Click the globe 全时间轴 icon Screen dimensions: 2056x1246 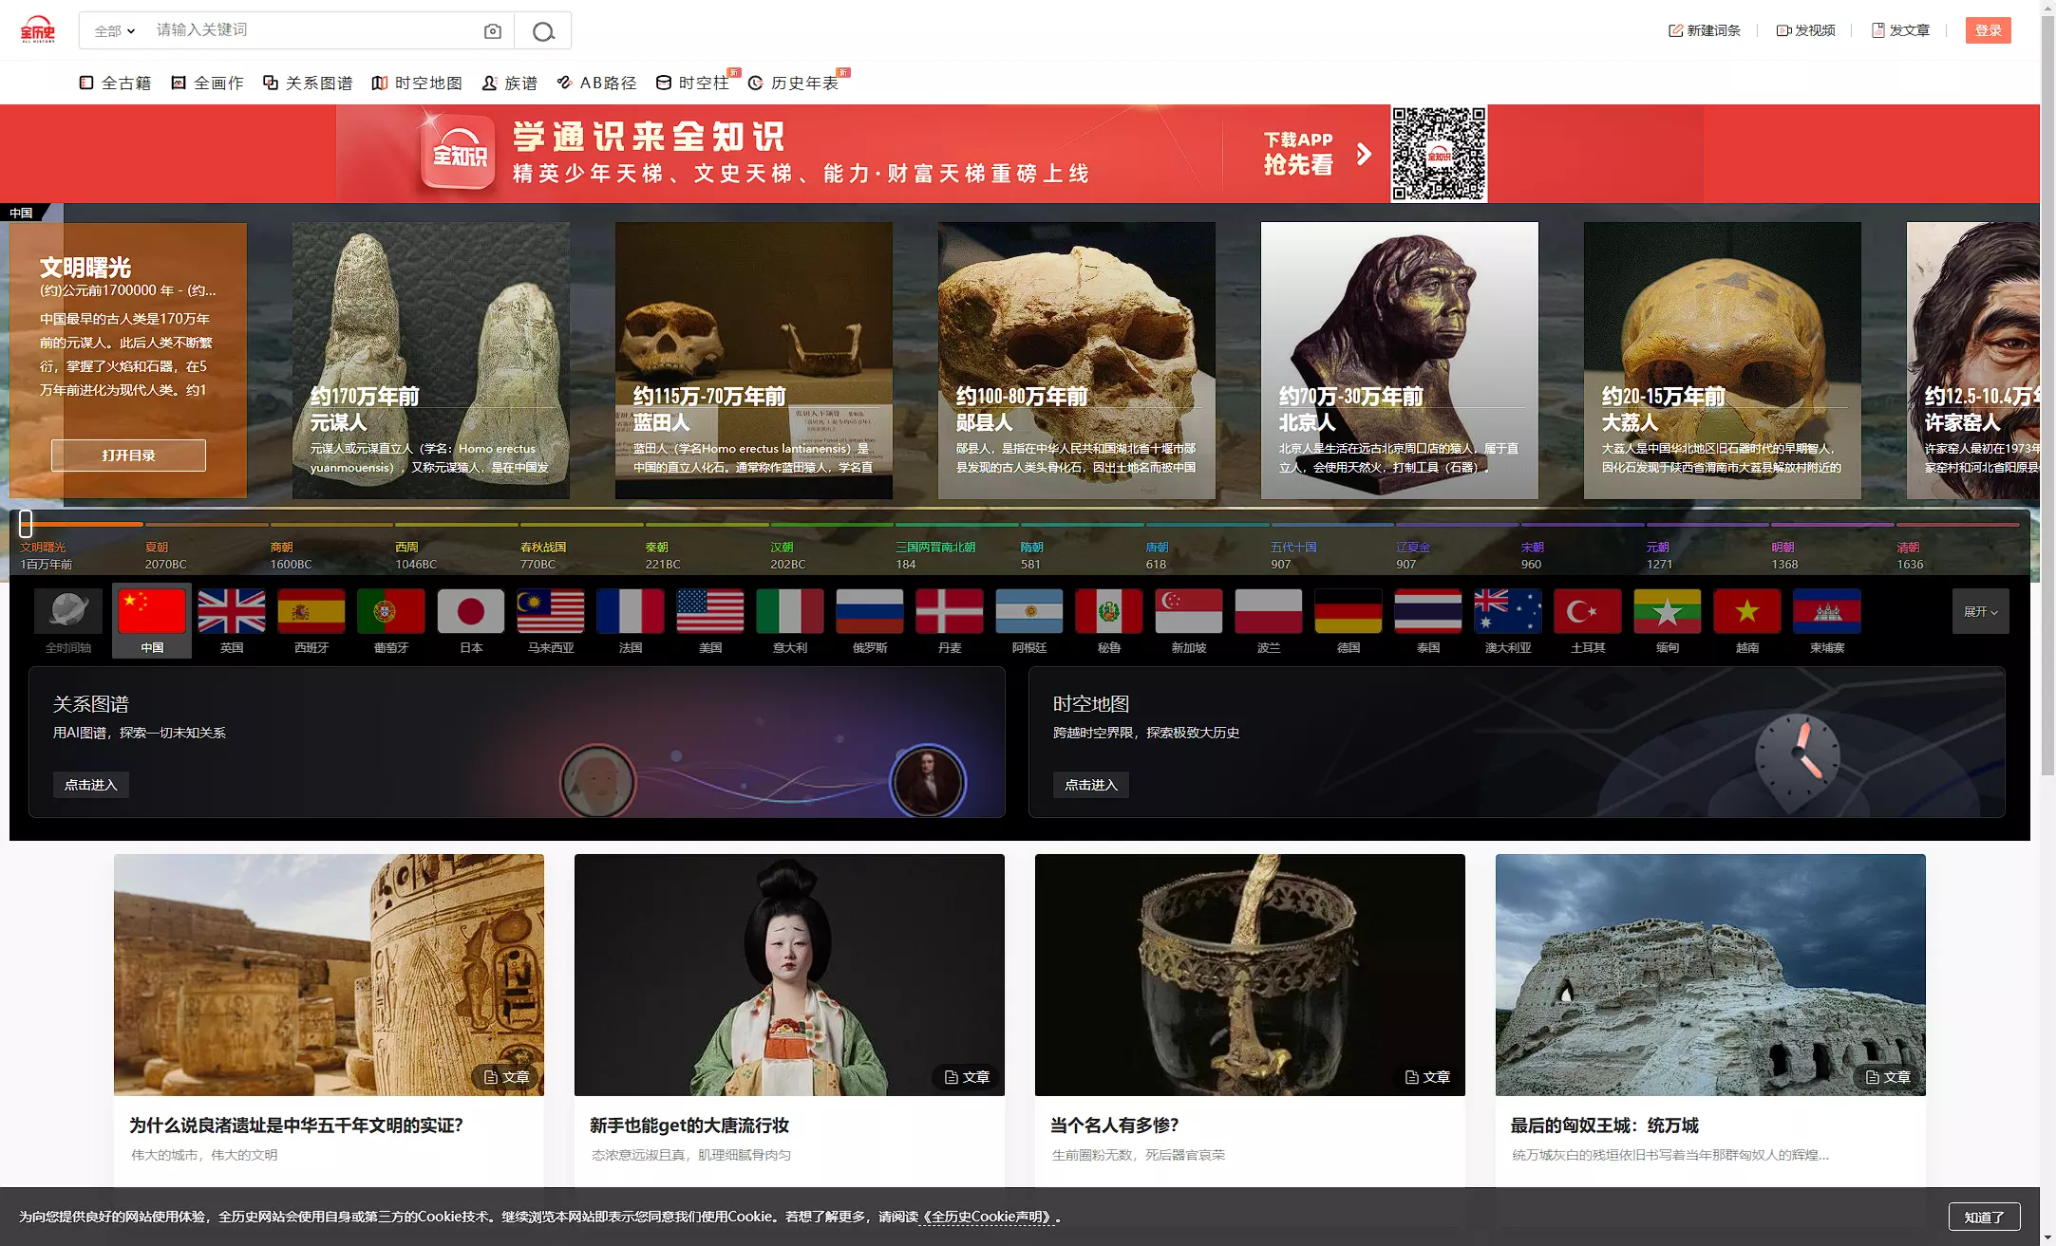68,612
